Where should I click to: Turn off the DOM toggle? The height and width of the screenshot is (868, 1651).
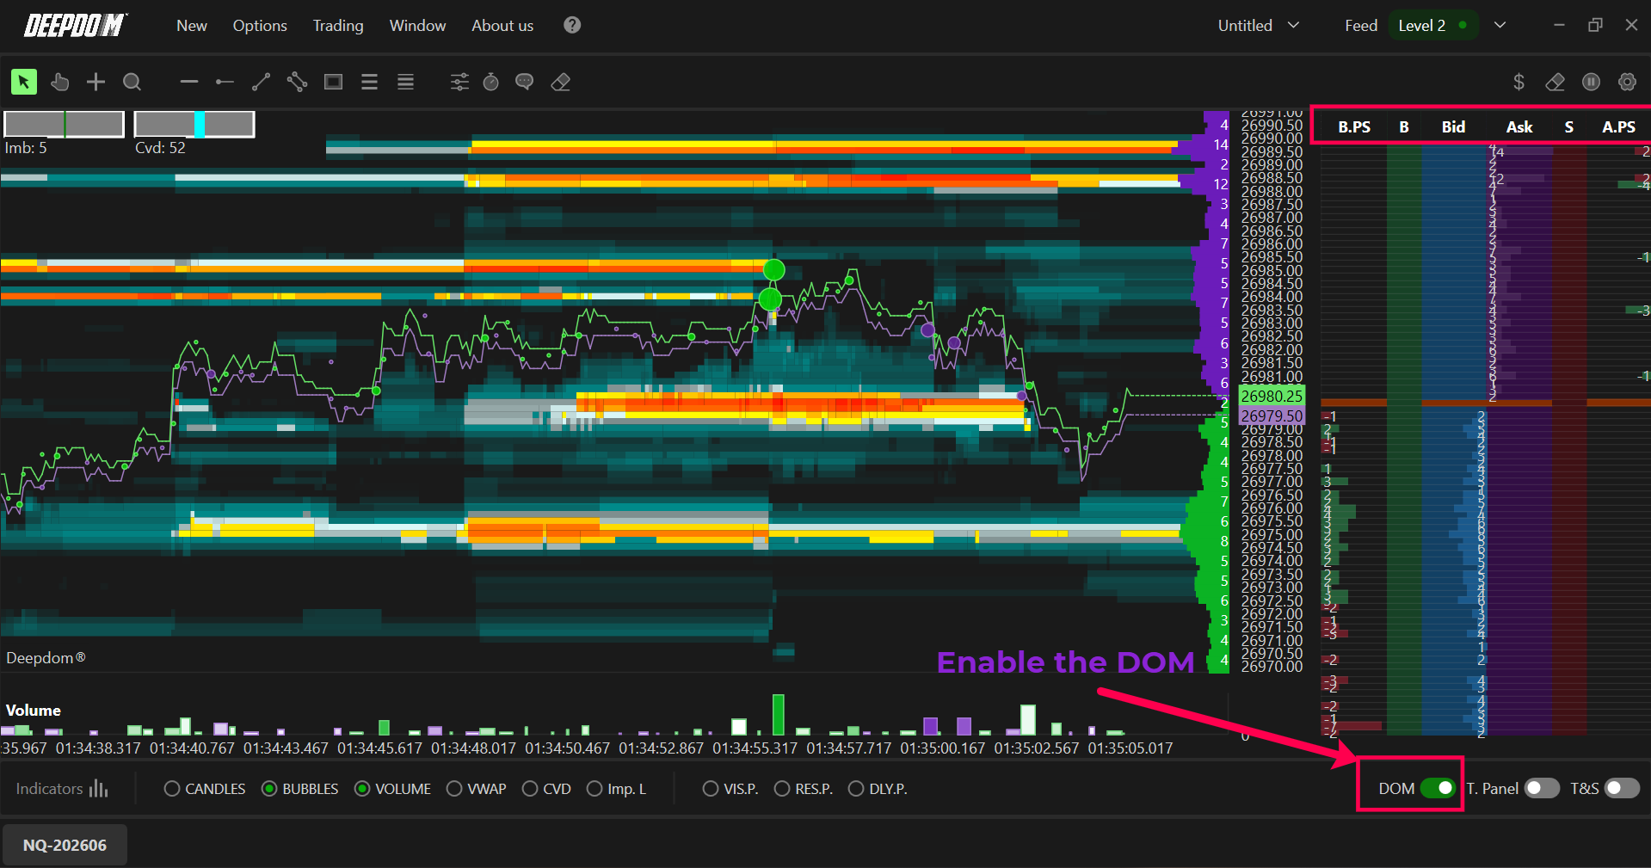pyautogui.click(x=1438, y=788)
